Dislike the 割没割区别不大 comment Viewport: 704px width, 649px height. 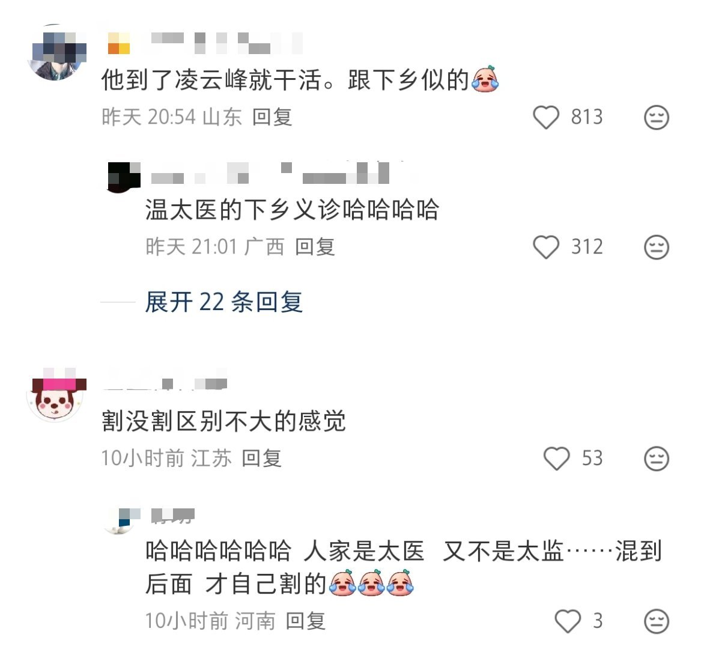tap(657, 458)
